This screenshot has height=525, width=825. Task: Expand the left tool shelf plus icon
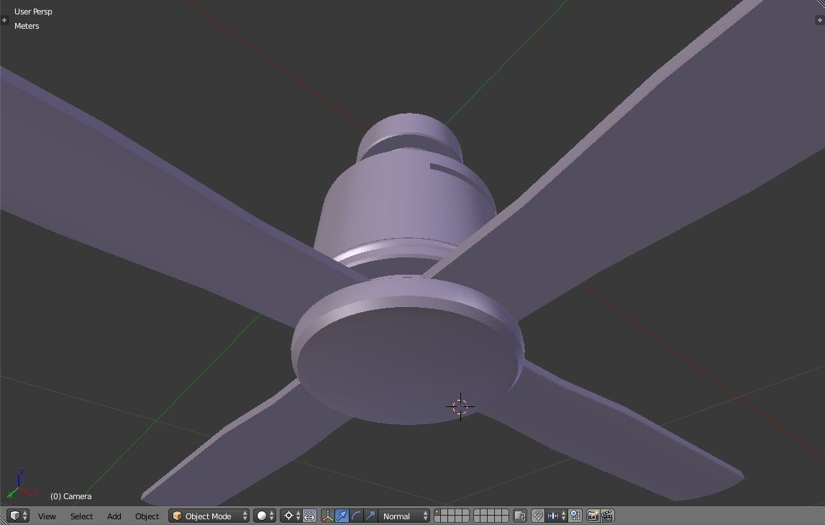[x=5, y=20]
